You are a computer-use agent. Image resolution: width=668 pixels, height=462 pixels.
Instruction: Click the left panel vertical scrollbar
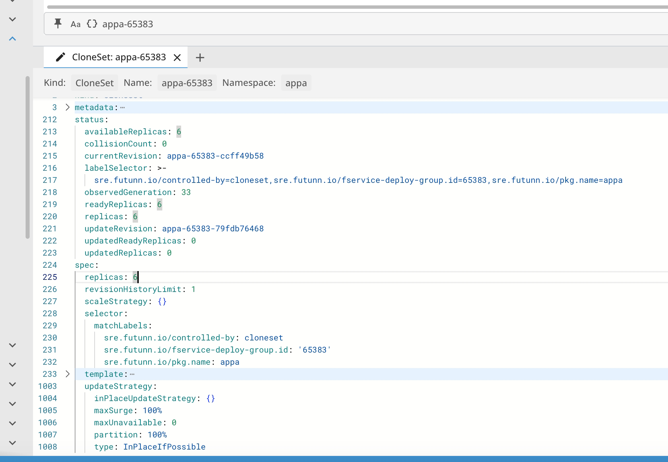point(28,157)
